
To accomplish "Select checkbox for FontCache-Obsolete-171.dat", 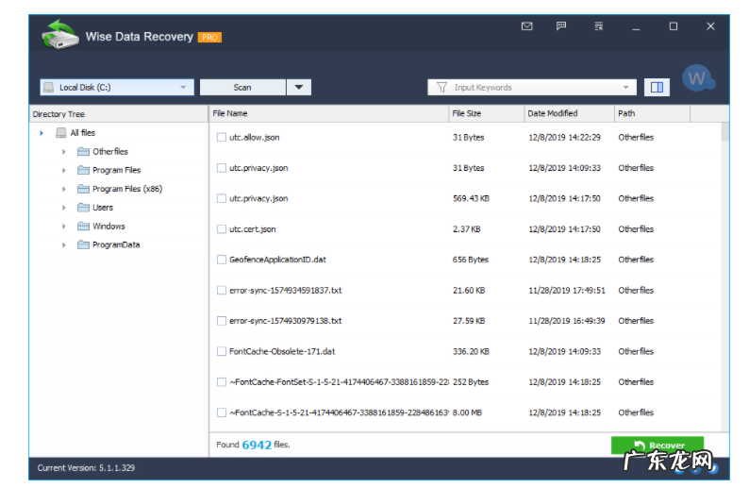I will click(x=222, y=352).
